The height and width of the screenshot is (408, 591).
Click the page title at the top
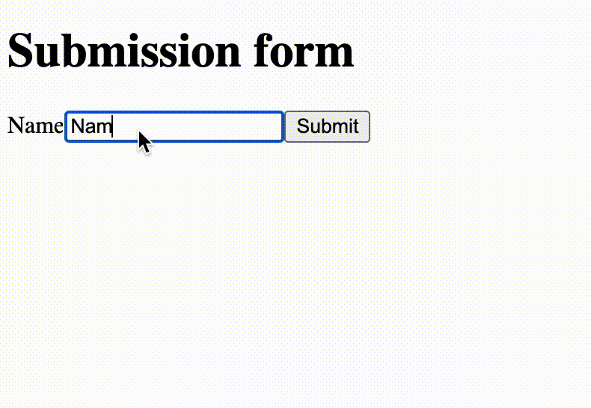click(x=180, y=52)
